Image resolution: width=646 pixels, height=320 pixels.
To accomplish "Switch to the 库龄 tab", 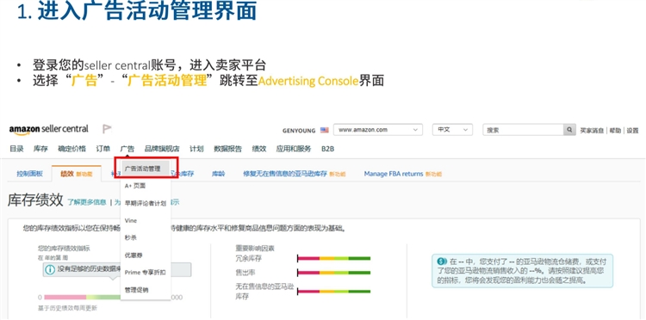I will tap(219, 174).
